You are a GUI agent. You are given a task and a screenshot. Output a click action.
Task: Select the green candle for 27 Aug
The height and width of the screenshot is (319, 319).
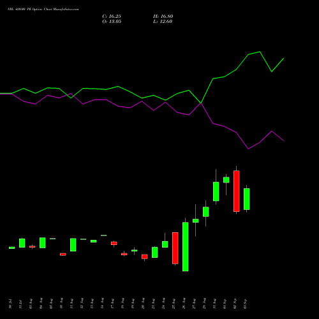tap(196, 221)
